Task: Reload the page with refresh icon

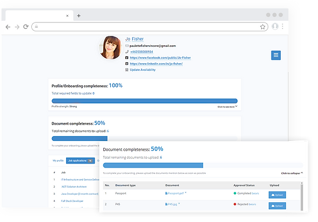Action: click(26, 27)
